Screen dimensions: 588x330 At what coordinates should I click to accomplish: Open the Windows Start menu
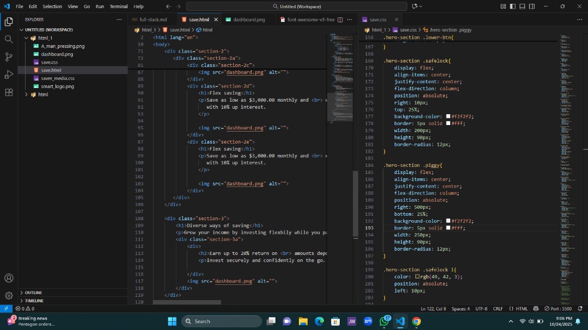click(x=172, y=321)
